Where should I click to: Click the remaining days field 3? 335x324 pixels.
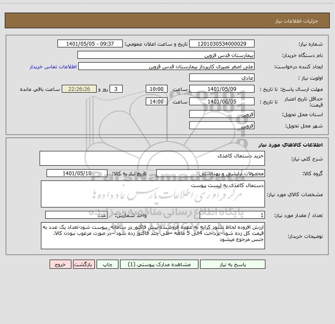click(116, 89)
